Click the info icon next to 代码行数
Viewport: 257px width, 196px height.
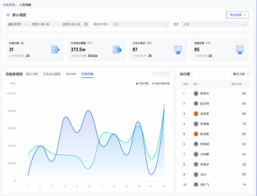pyautogui.click(x=22, y=43)
